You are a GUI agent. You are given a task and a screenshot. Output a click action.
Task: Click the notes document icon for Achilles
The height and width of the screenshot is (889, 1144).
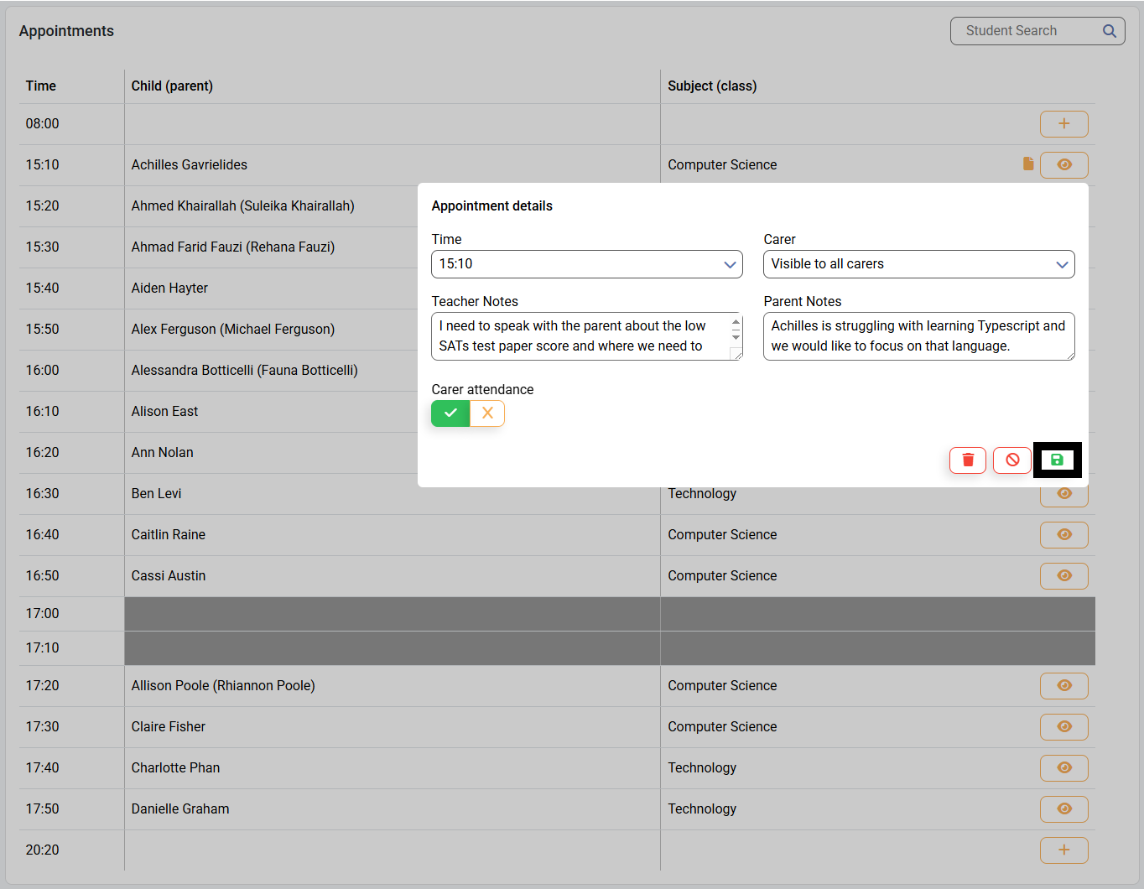[x=1028, y=164]
